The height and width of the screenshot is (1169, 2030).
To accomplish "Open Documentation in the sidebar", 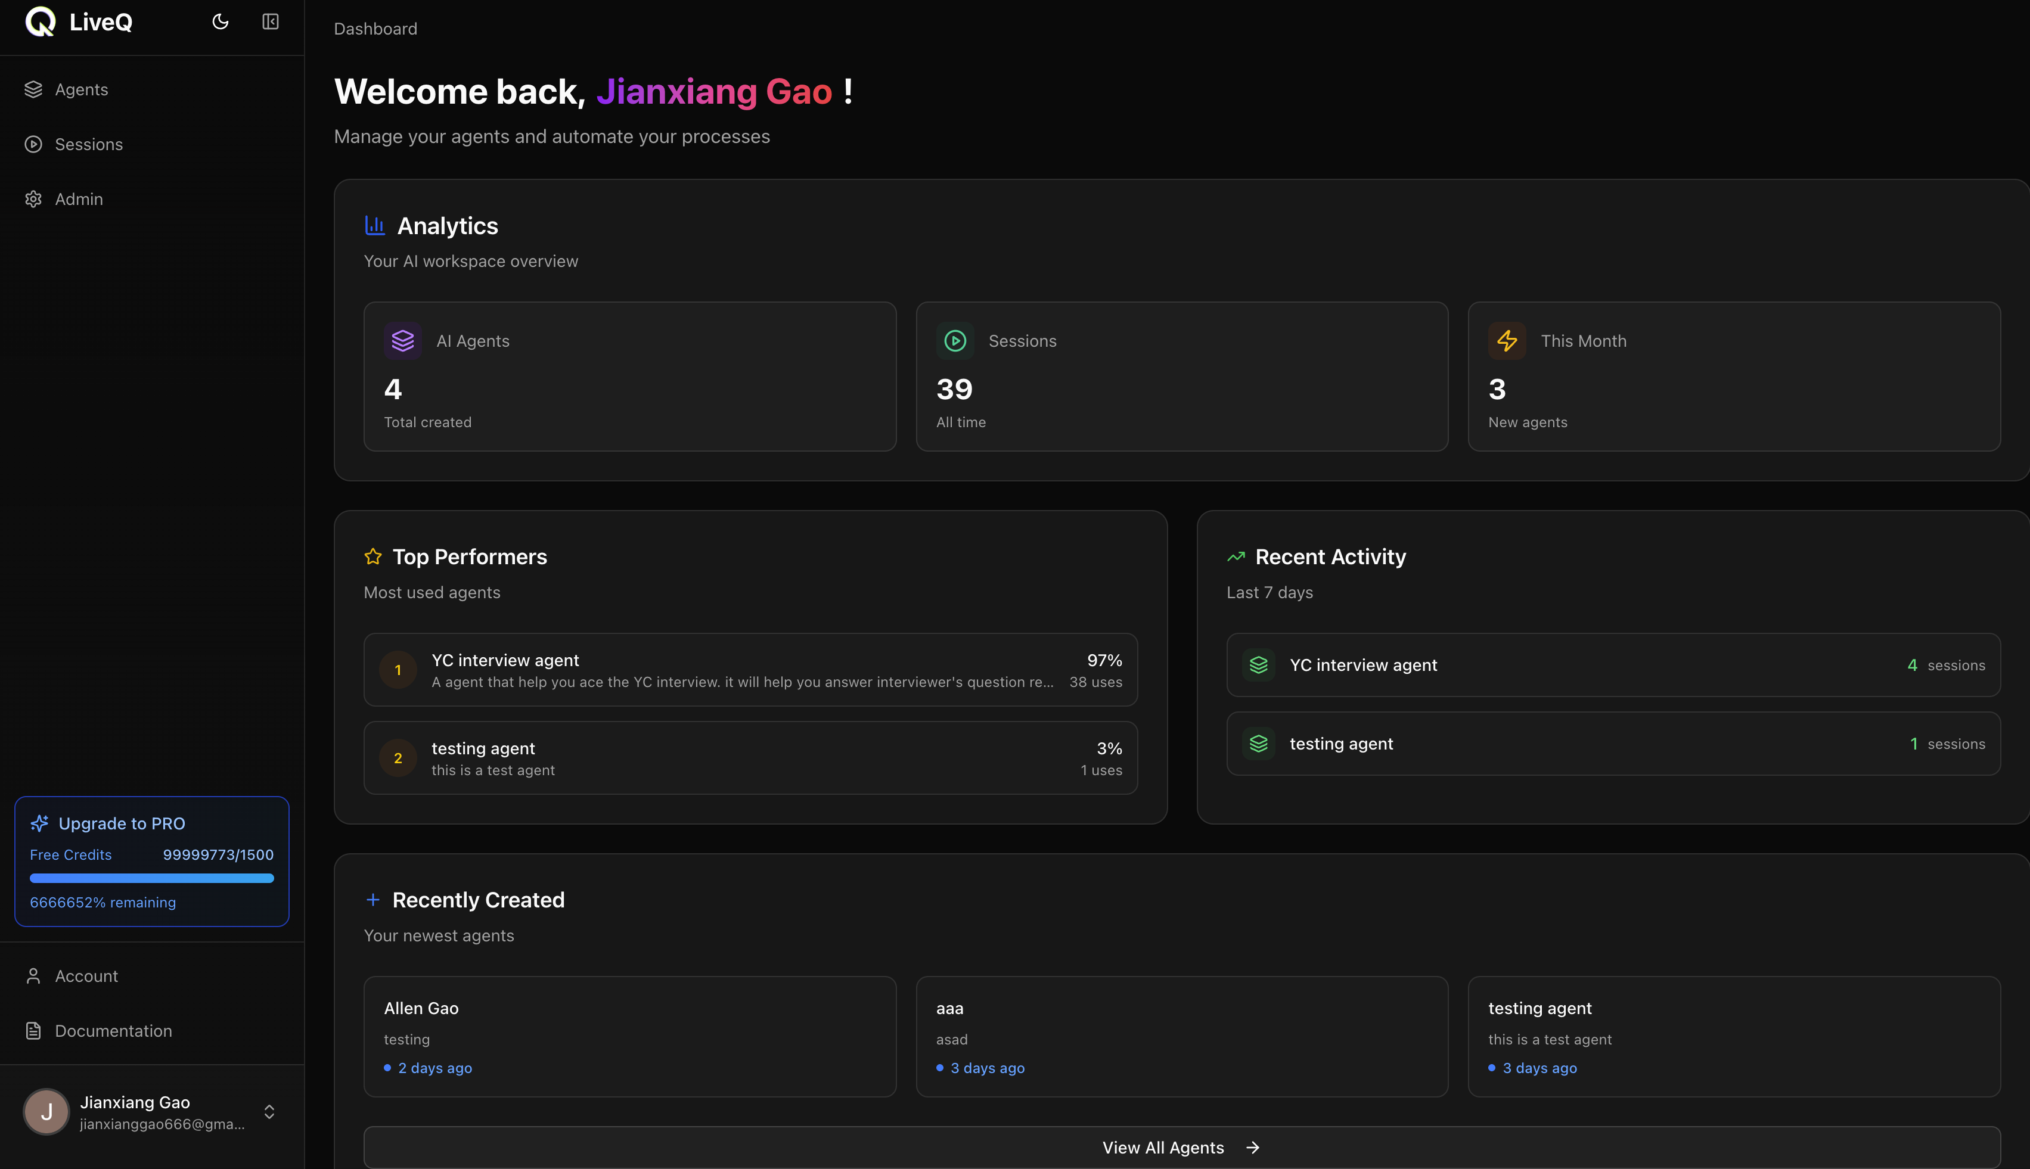I will point(152,1030).
